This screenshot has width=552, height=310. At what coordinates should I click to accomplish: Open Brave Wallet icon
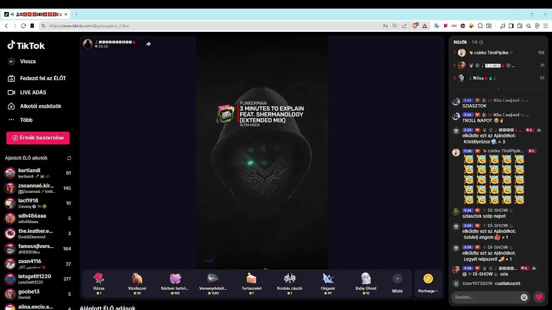click(520, 26)
